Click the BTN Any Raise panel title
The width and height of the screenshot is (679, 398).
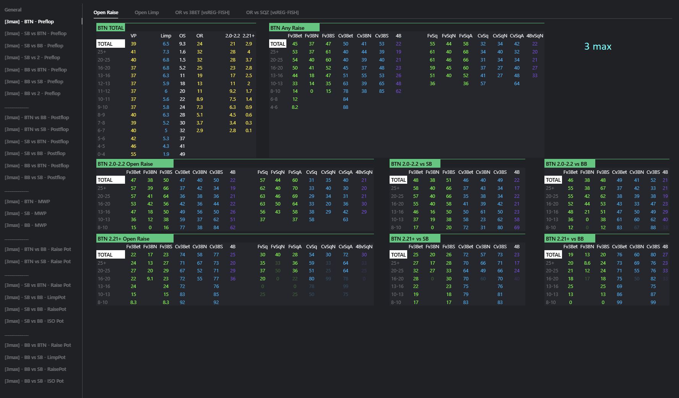pos(288,28)
